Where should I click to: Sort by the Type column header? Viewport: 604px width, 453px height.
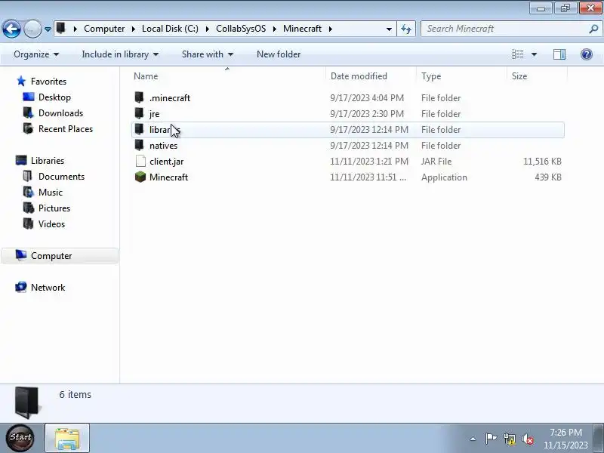point(431,76)
